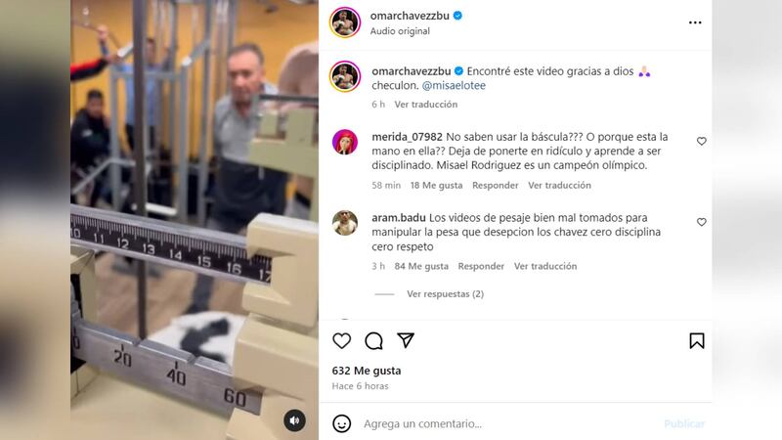Share post via paper plane icon
Image resolution: width=782 pixels, height=440 pixels.
pyautogui.click(x=406, y=340)
